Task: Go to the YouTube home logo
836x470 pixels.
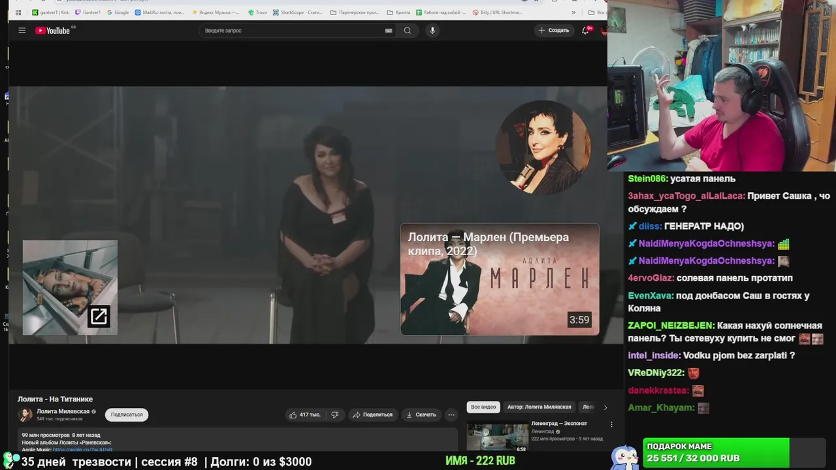Action: (x=53, y=31)
